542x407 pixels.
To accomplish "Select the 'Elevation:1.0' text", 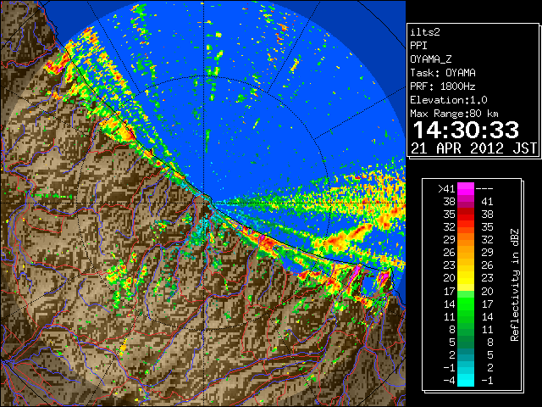I will [449, 100].
